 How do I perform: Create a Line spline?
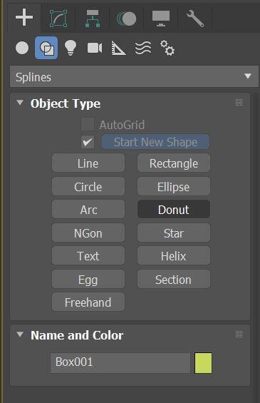(x=88, y=163)
